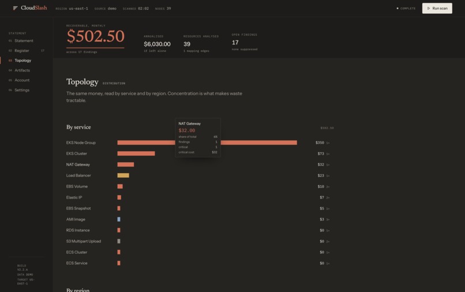Image resolution: width=465 pixels, height=292 pixels.
Task: Open Settings in the sidebar
Action: point(22,90)
